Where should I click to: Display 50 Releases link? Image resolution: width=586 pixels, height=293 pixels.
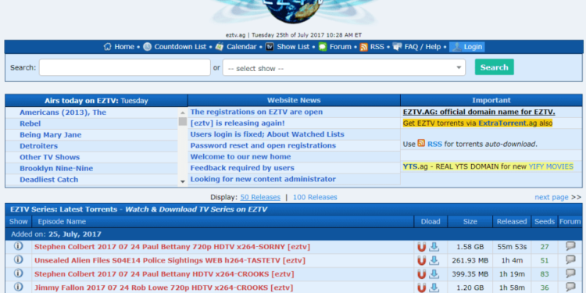coord(260,197)
